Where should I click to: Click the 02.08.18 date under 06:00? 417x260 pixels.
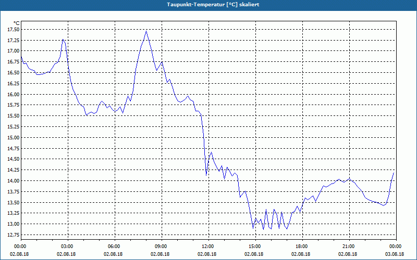pyautogui.click(x=113, y=254)
